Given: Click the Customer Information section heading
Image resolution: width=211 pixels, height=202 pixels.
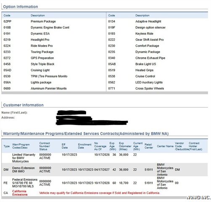Looking at the screenshot, I should (23, 105).
